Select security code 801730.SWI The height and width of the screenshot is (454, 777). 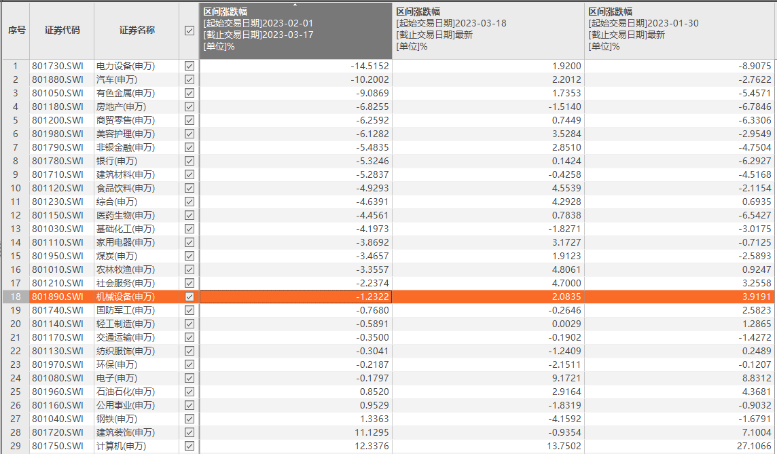58,66
